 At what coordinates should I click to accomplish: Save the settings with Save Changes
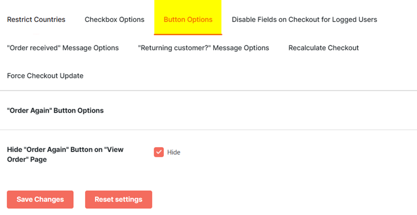point(40,200)
